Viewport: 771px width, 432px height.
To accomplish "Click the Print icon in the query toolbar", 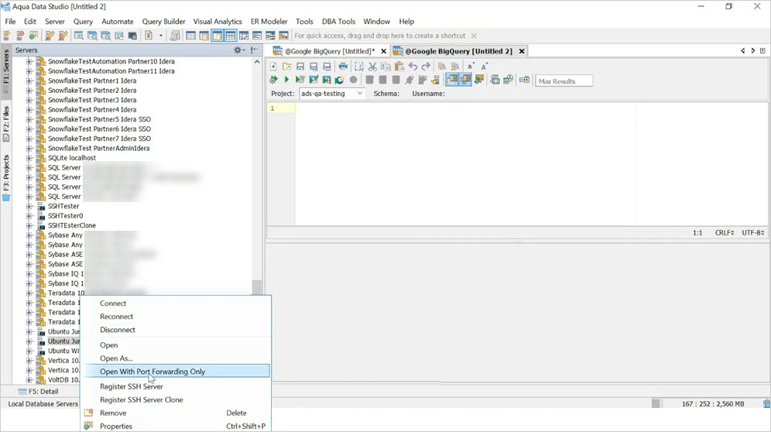I will [343, 67].
